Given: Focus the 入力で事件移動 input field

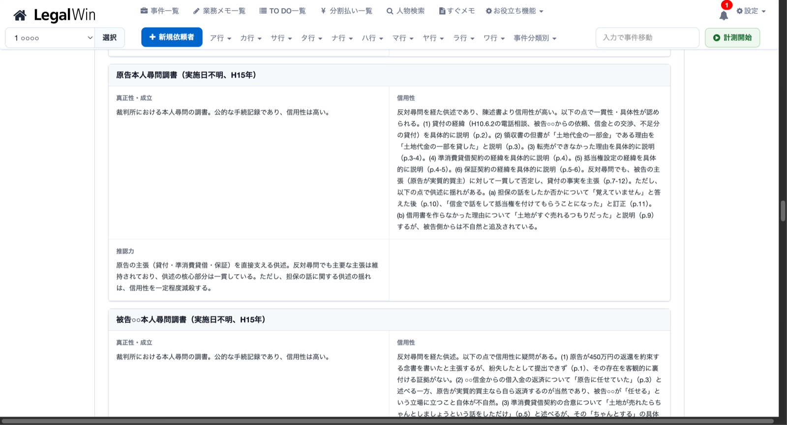Looking at the screenshot, I should click(x=647, y=38).
